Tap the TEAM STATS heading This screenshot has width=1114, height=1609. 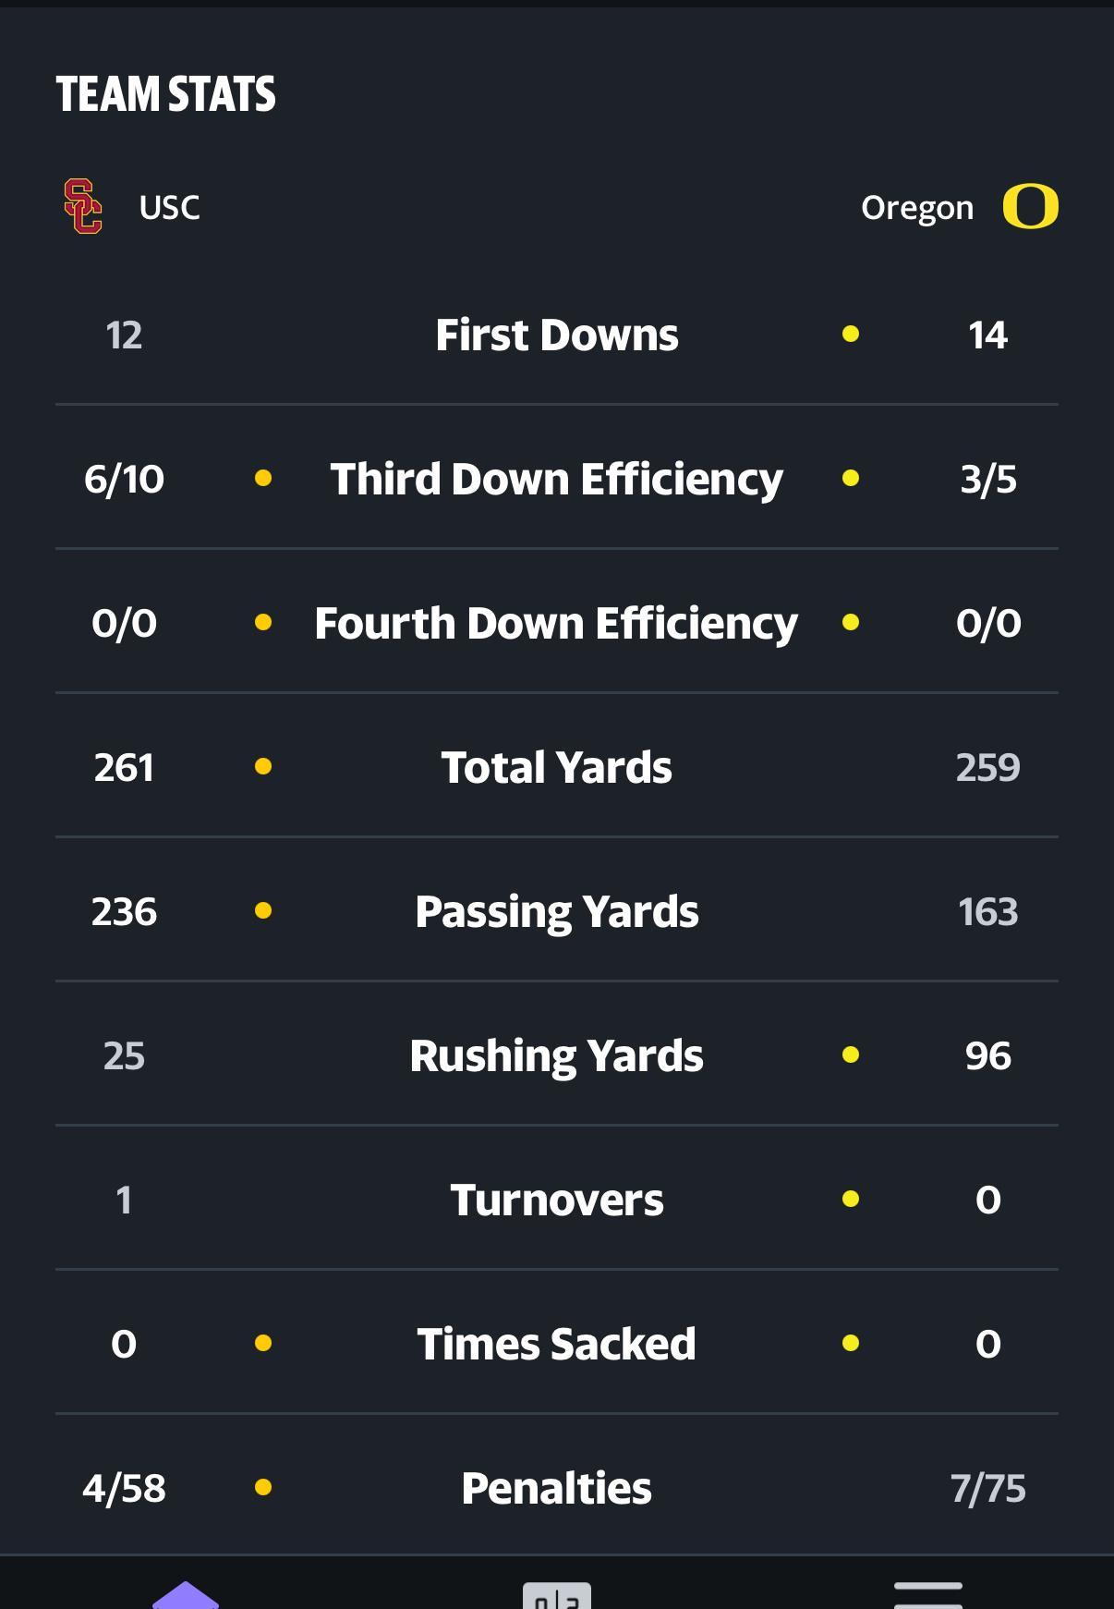click(x=166, y=94)
